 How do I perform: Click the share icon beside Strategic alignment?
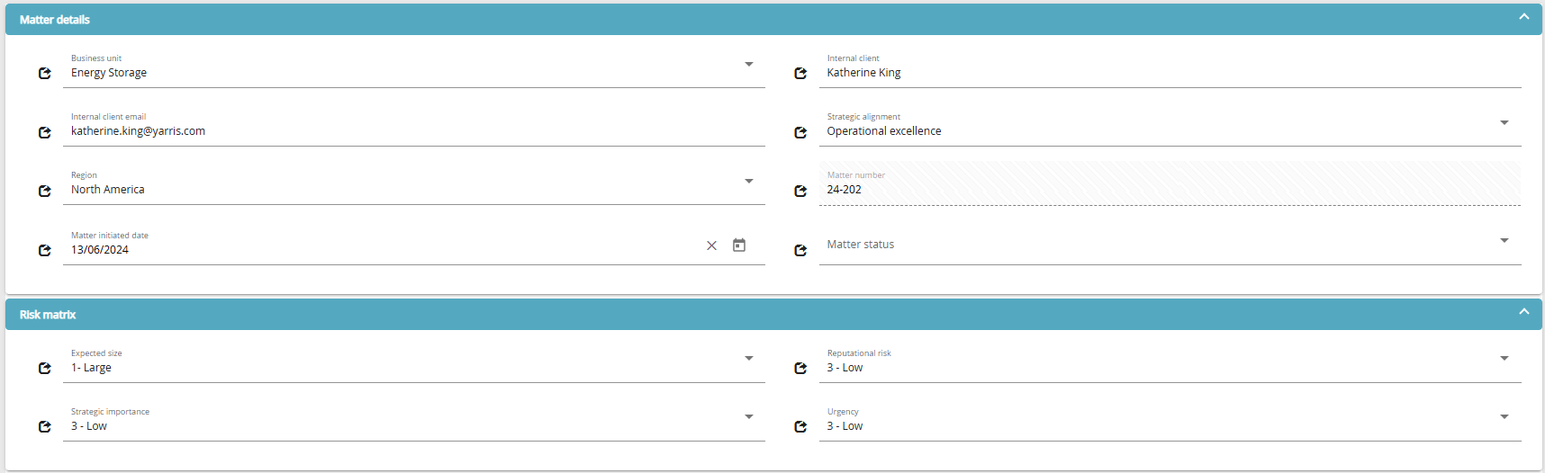[x=800, y=132]
